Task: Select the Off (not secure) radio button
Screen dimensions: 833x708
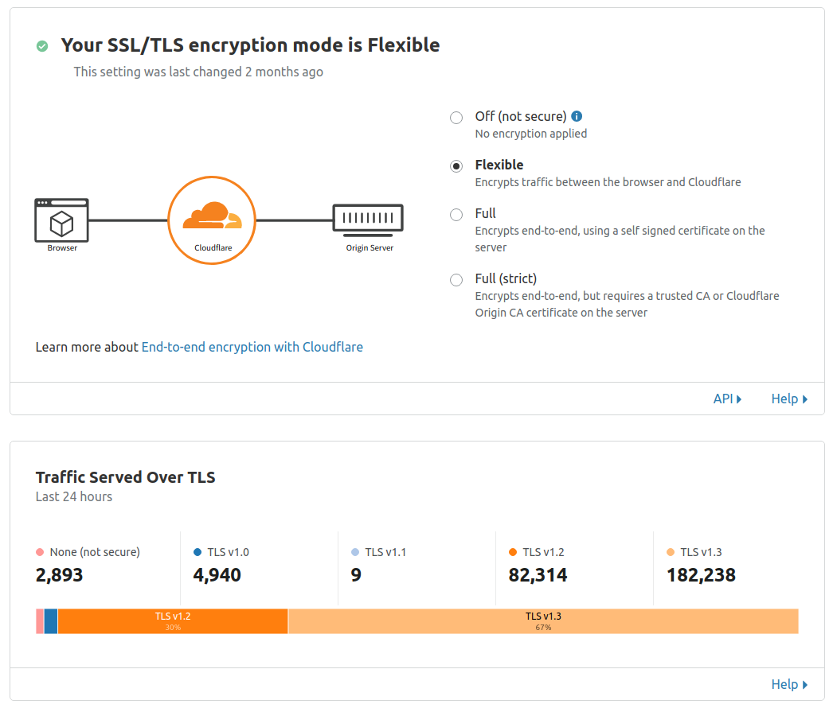Action: 456,117
